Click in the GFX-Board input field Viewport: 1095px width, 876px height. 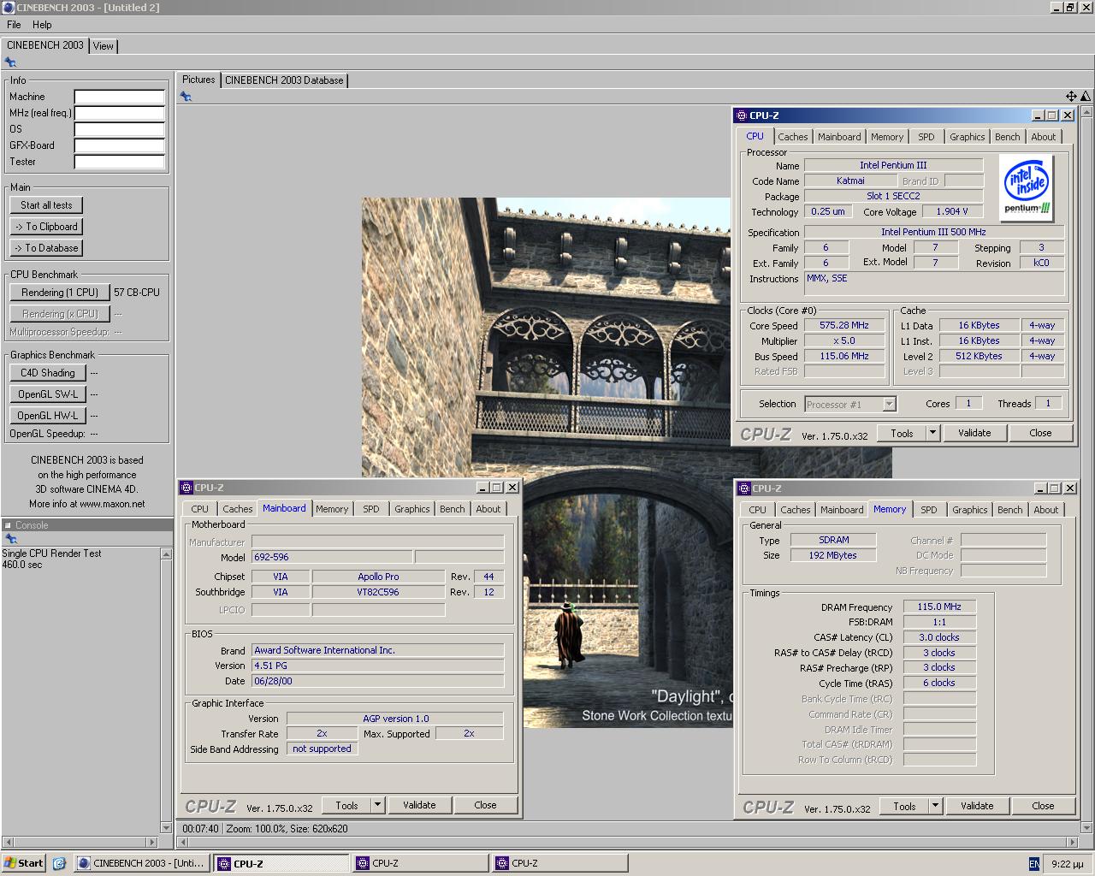(119, 145)
